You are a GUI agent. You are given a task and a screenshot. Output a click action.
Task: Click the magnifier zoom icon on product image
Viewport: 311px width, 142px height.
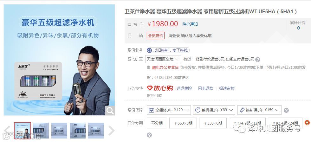[x=110, y=111]
